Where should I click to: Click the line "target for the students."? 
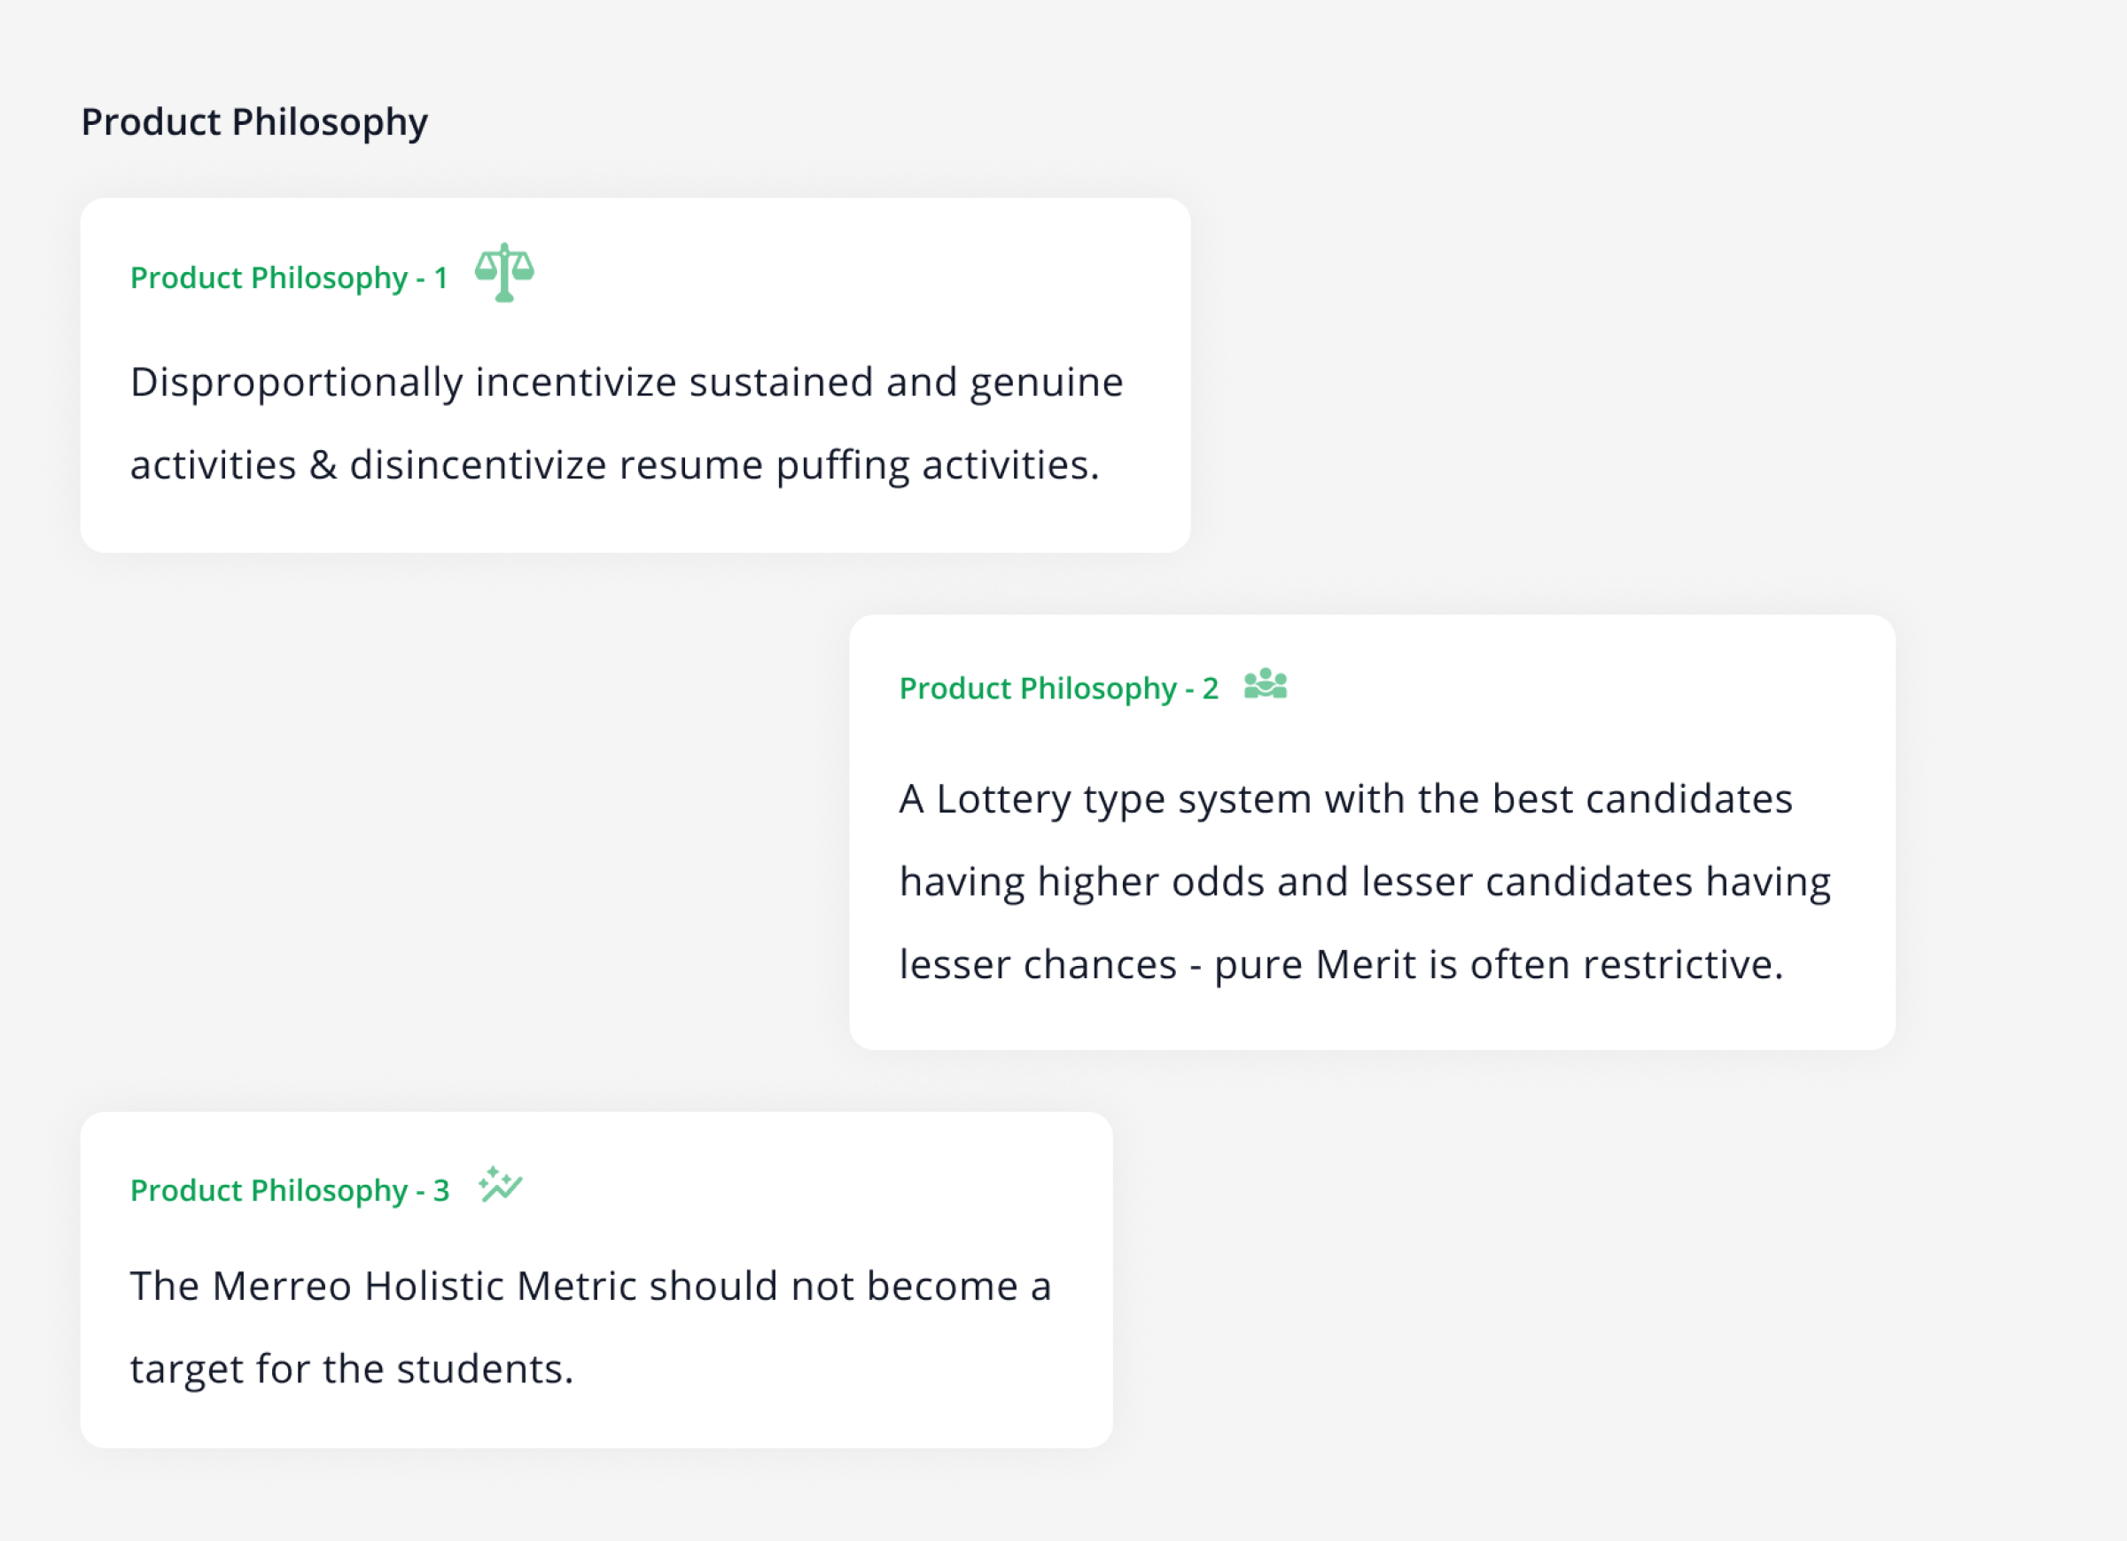[352, 1368]
